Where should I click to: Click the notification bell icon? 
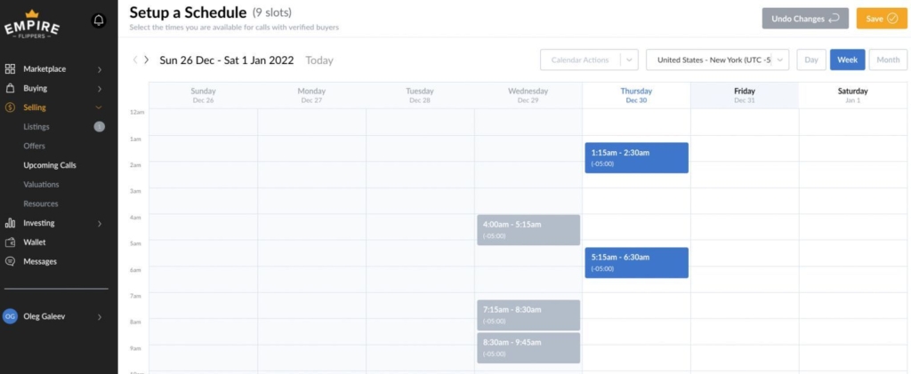pos(99,20)
